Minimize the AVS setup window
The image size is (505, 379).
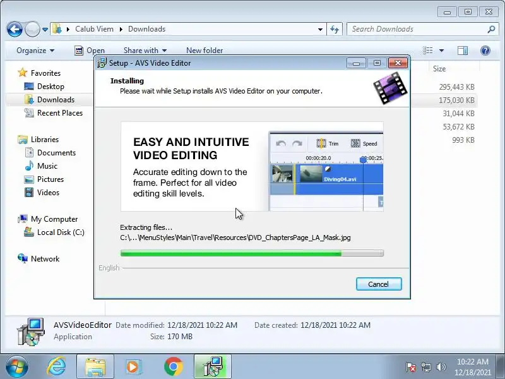(x=356, y=63)
